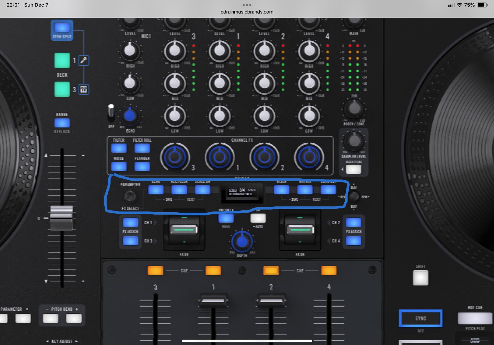Image resolution: width=494 pixels, height=345 pixels.
Task: Toggle the RANGE / KEYLOCK button
Action: [x=62, y=123]
